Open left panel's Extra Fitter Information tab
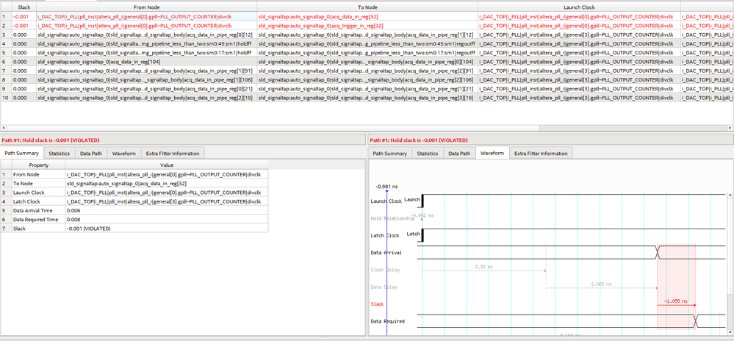 pos(172,154)
